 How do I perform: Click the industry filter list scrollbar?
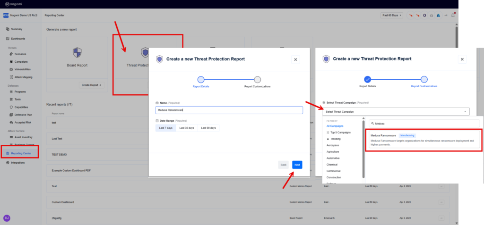point(363,149)
